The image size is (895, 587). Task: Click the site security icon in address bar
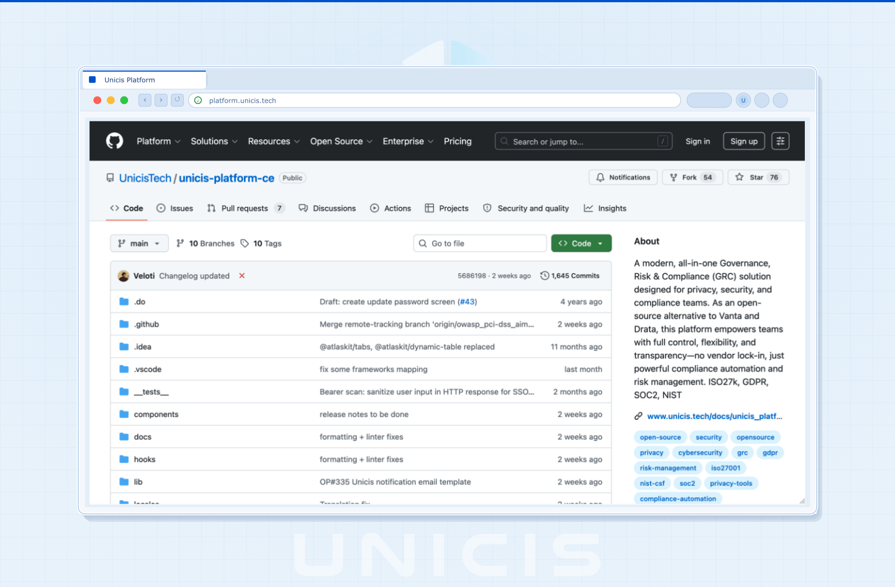tap(198, 100)
